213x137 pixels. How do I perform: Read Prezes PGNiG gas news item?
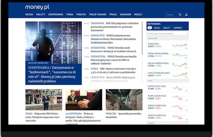[113, 79]
